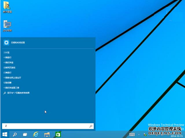Click the magnifier button inside the search box

91,126
